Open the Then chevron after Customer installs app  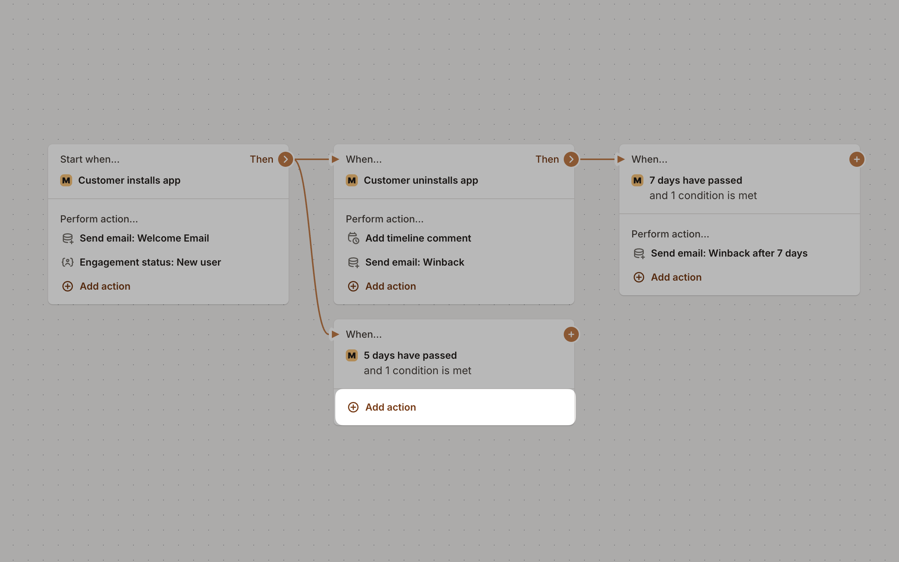pyautogui.click(x=286, y=159)
